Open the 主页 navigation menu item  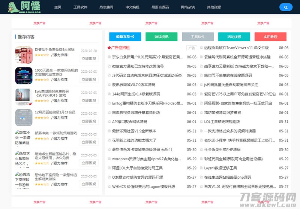pyautogui.click(x=58, y=7)
